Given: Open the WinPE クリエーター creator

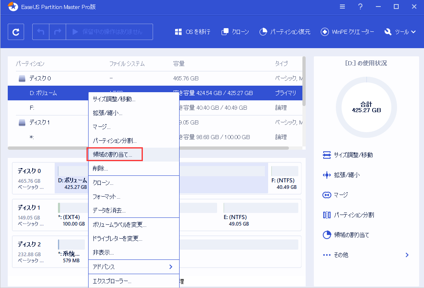Looking at the screenshot, I should coord(347,32).
